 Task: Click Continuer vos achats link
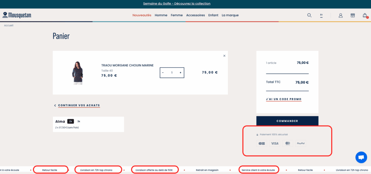point(79,105)
